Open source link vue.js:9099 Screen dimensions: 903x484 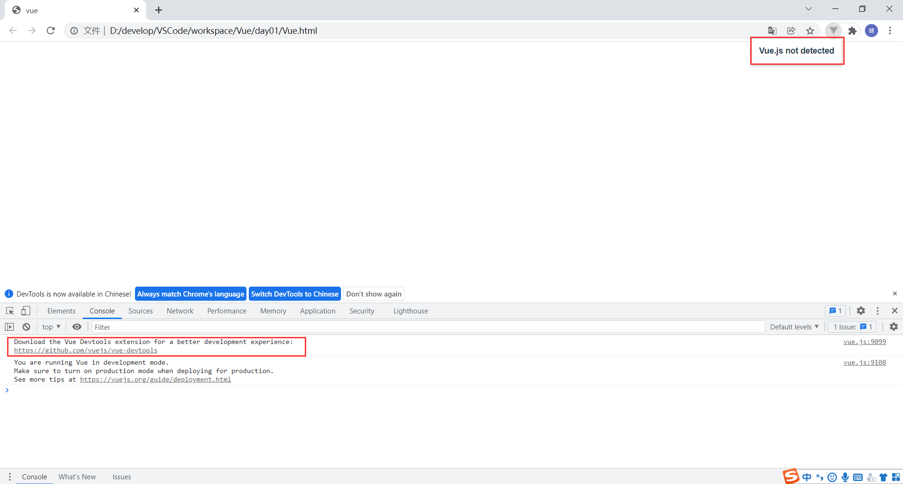(x=864, y=342)
